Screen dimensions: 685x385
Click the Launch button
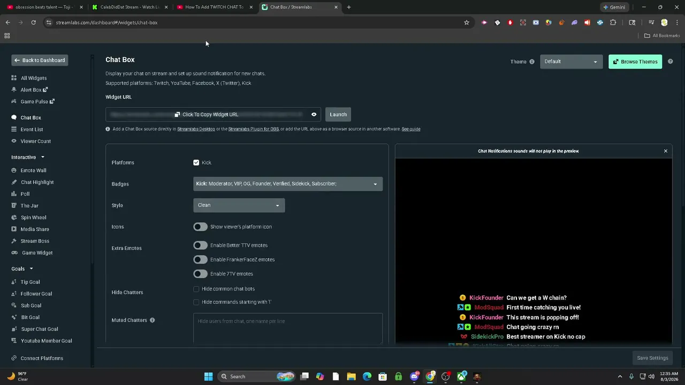(x=338, y=114)
